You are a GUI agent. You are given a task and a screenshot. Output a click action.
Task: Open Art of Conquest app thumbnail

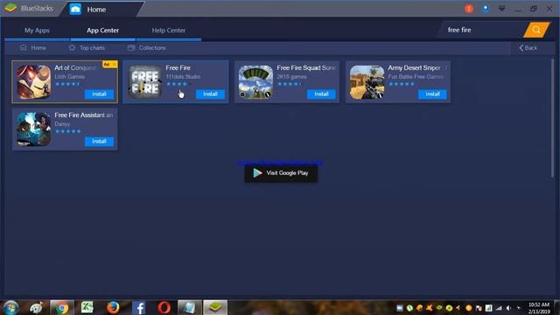(x=33, y=81)
